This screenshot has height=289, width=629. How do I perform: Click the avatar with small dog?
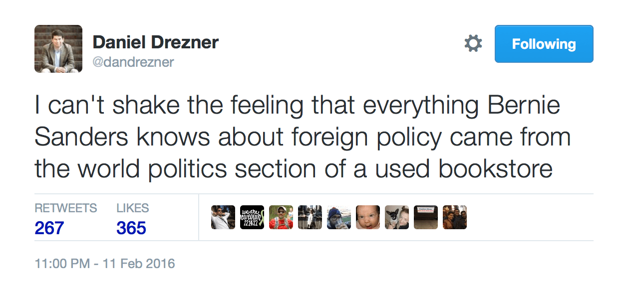[397, 217]
